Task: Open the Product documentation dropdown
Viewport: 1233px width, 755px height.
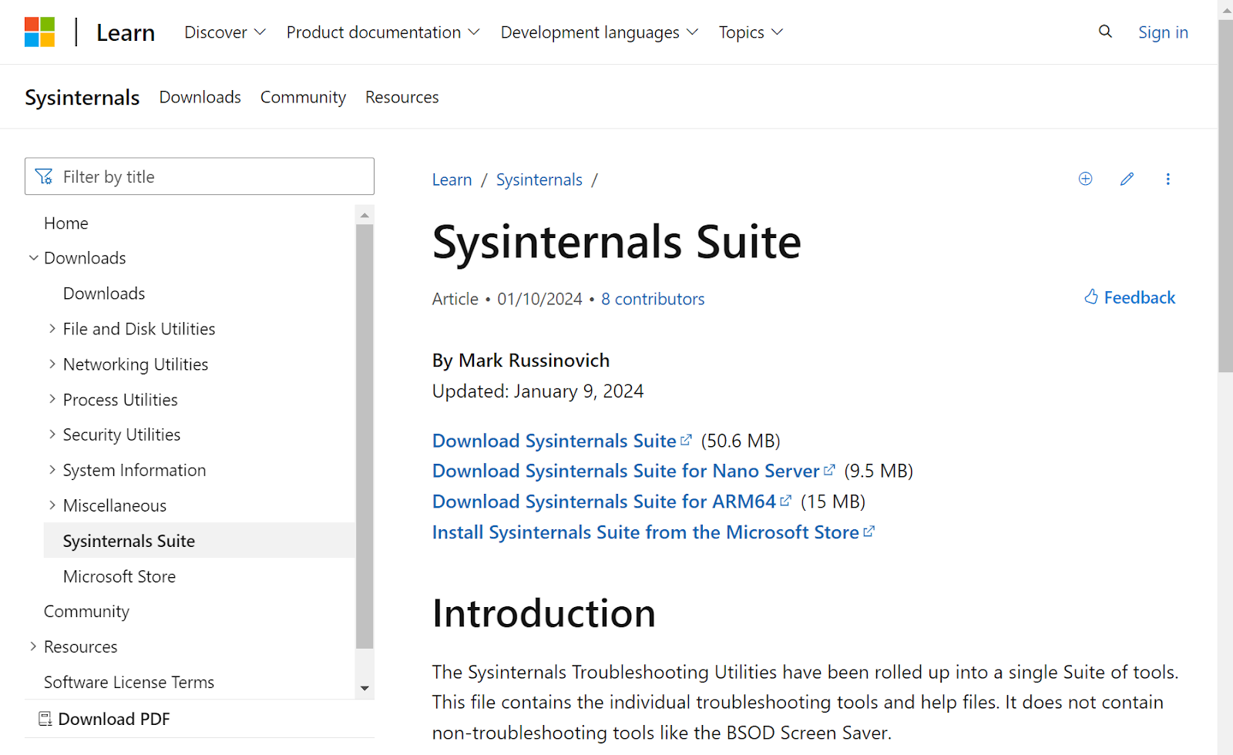Action: click(383, 32)
